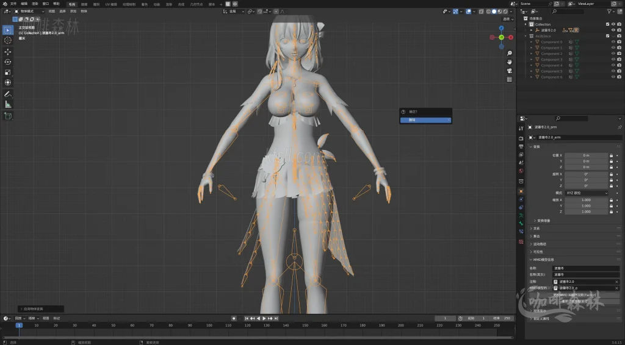The height and width of the screenshot is (345, 625).
Task: Open transform orientation dropdown in header
Action: click(234, 12)
